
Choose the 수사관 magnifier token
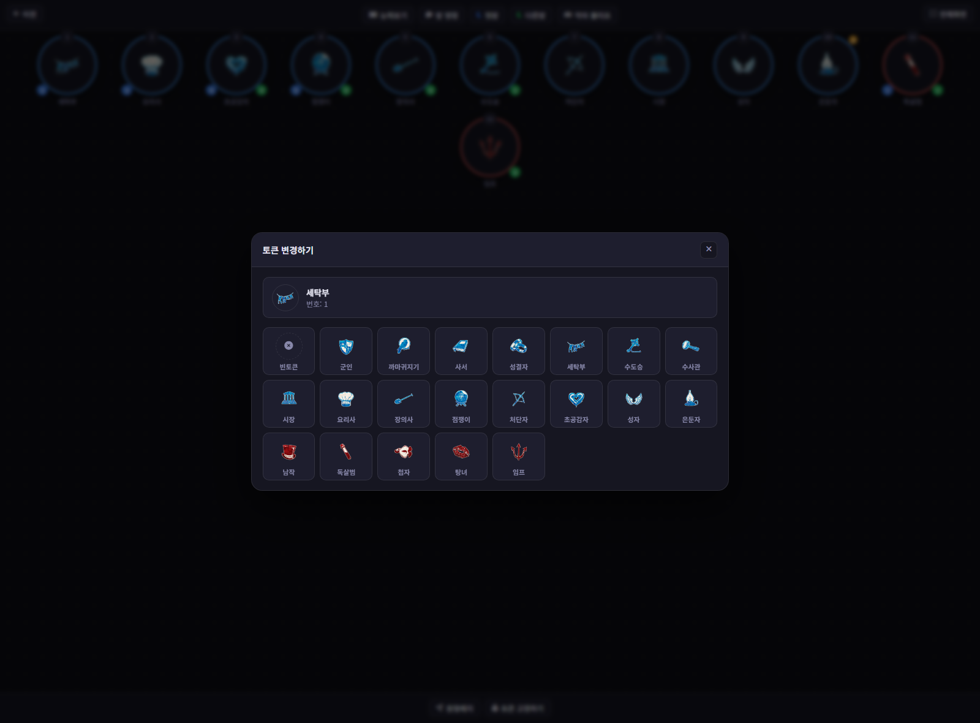(x=691, y=351)
